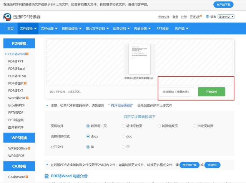Click the WPS转换 sidebar header
This screenshot has height=183, width=246.
pos(19,138)
